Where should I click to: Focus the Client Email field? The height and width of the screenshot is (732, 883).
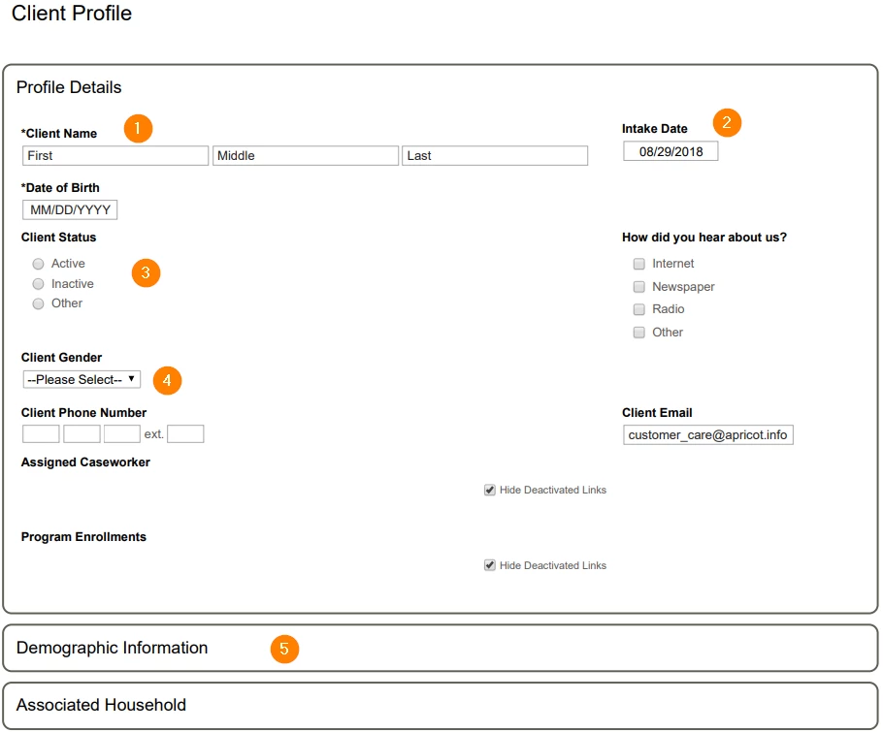pos(708,435)
